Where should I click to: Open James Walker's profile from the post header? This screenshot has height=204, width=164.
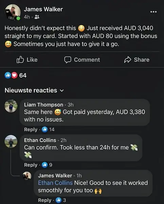pos(43,10)
